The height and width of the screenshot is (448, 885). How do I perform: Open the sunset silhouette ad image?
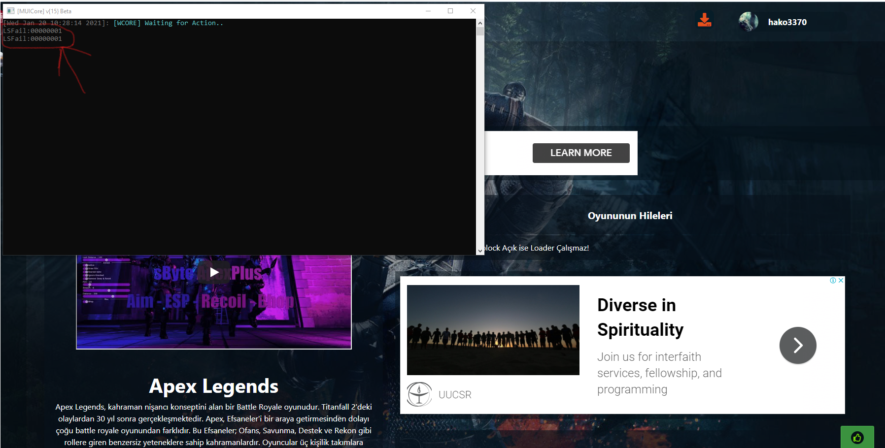coord(493,330)
